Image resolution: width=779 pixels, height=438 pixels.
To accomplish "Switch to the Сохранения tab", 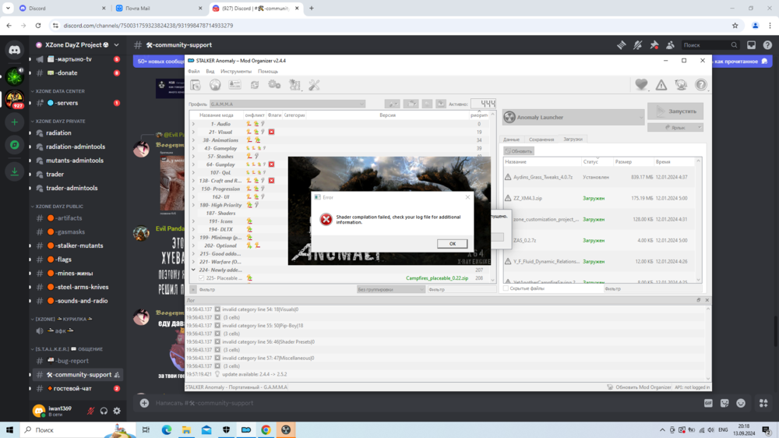I will [541, 140].
